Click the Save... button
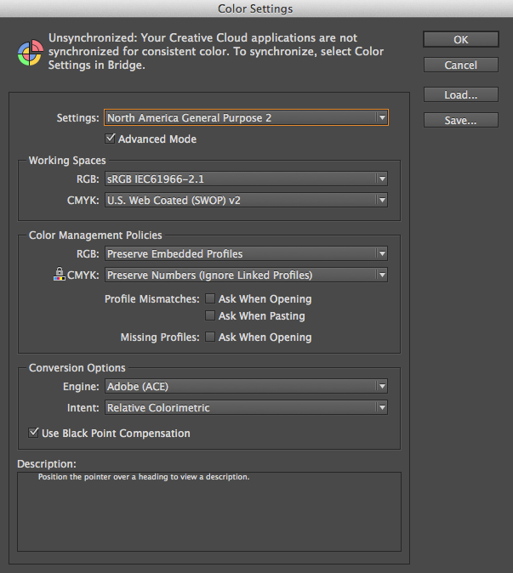Image resolution: width=513 pixels, height=573 pixels. click(461, 120)
